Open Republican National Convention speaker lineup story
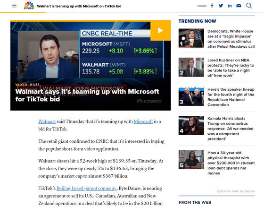 [231, 97]
